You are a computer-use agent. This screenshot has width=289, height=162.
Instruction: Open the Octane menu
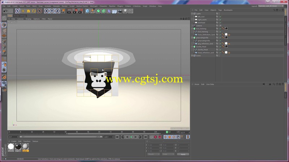[128, 6]
